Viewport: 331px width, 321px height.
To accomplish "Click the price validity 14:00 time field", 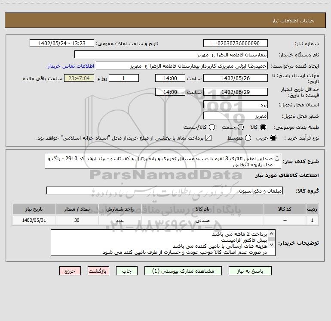I will pos(170,92).
